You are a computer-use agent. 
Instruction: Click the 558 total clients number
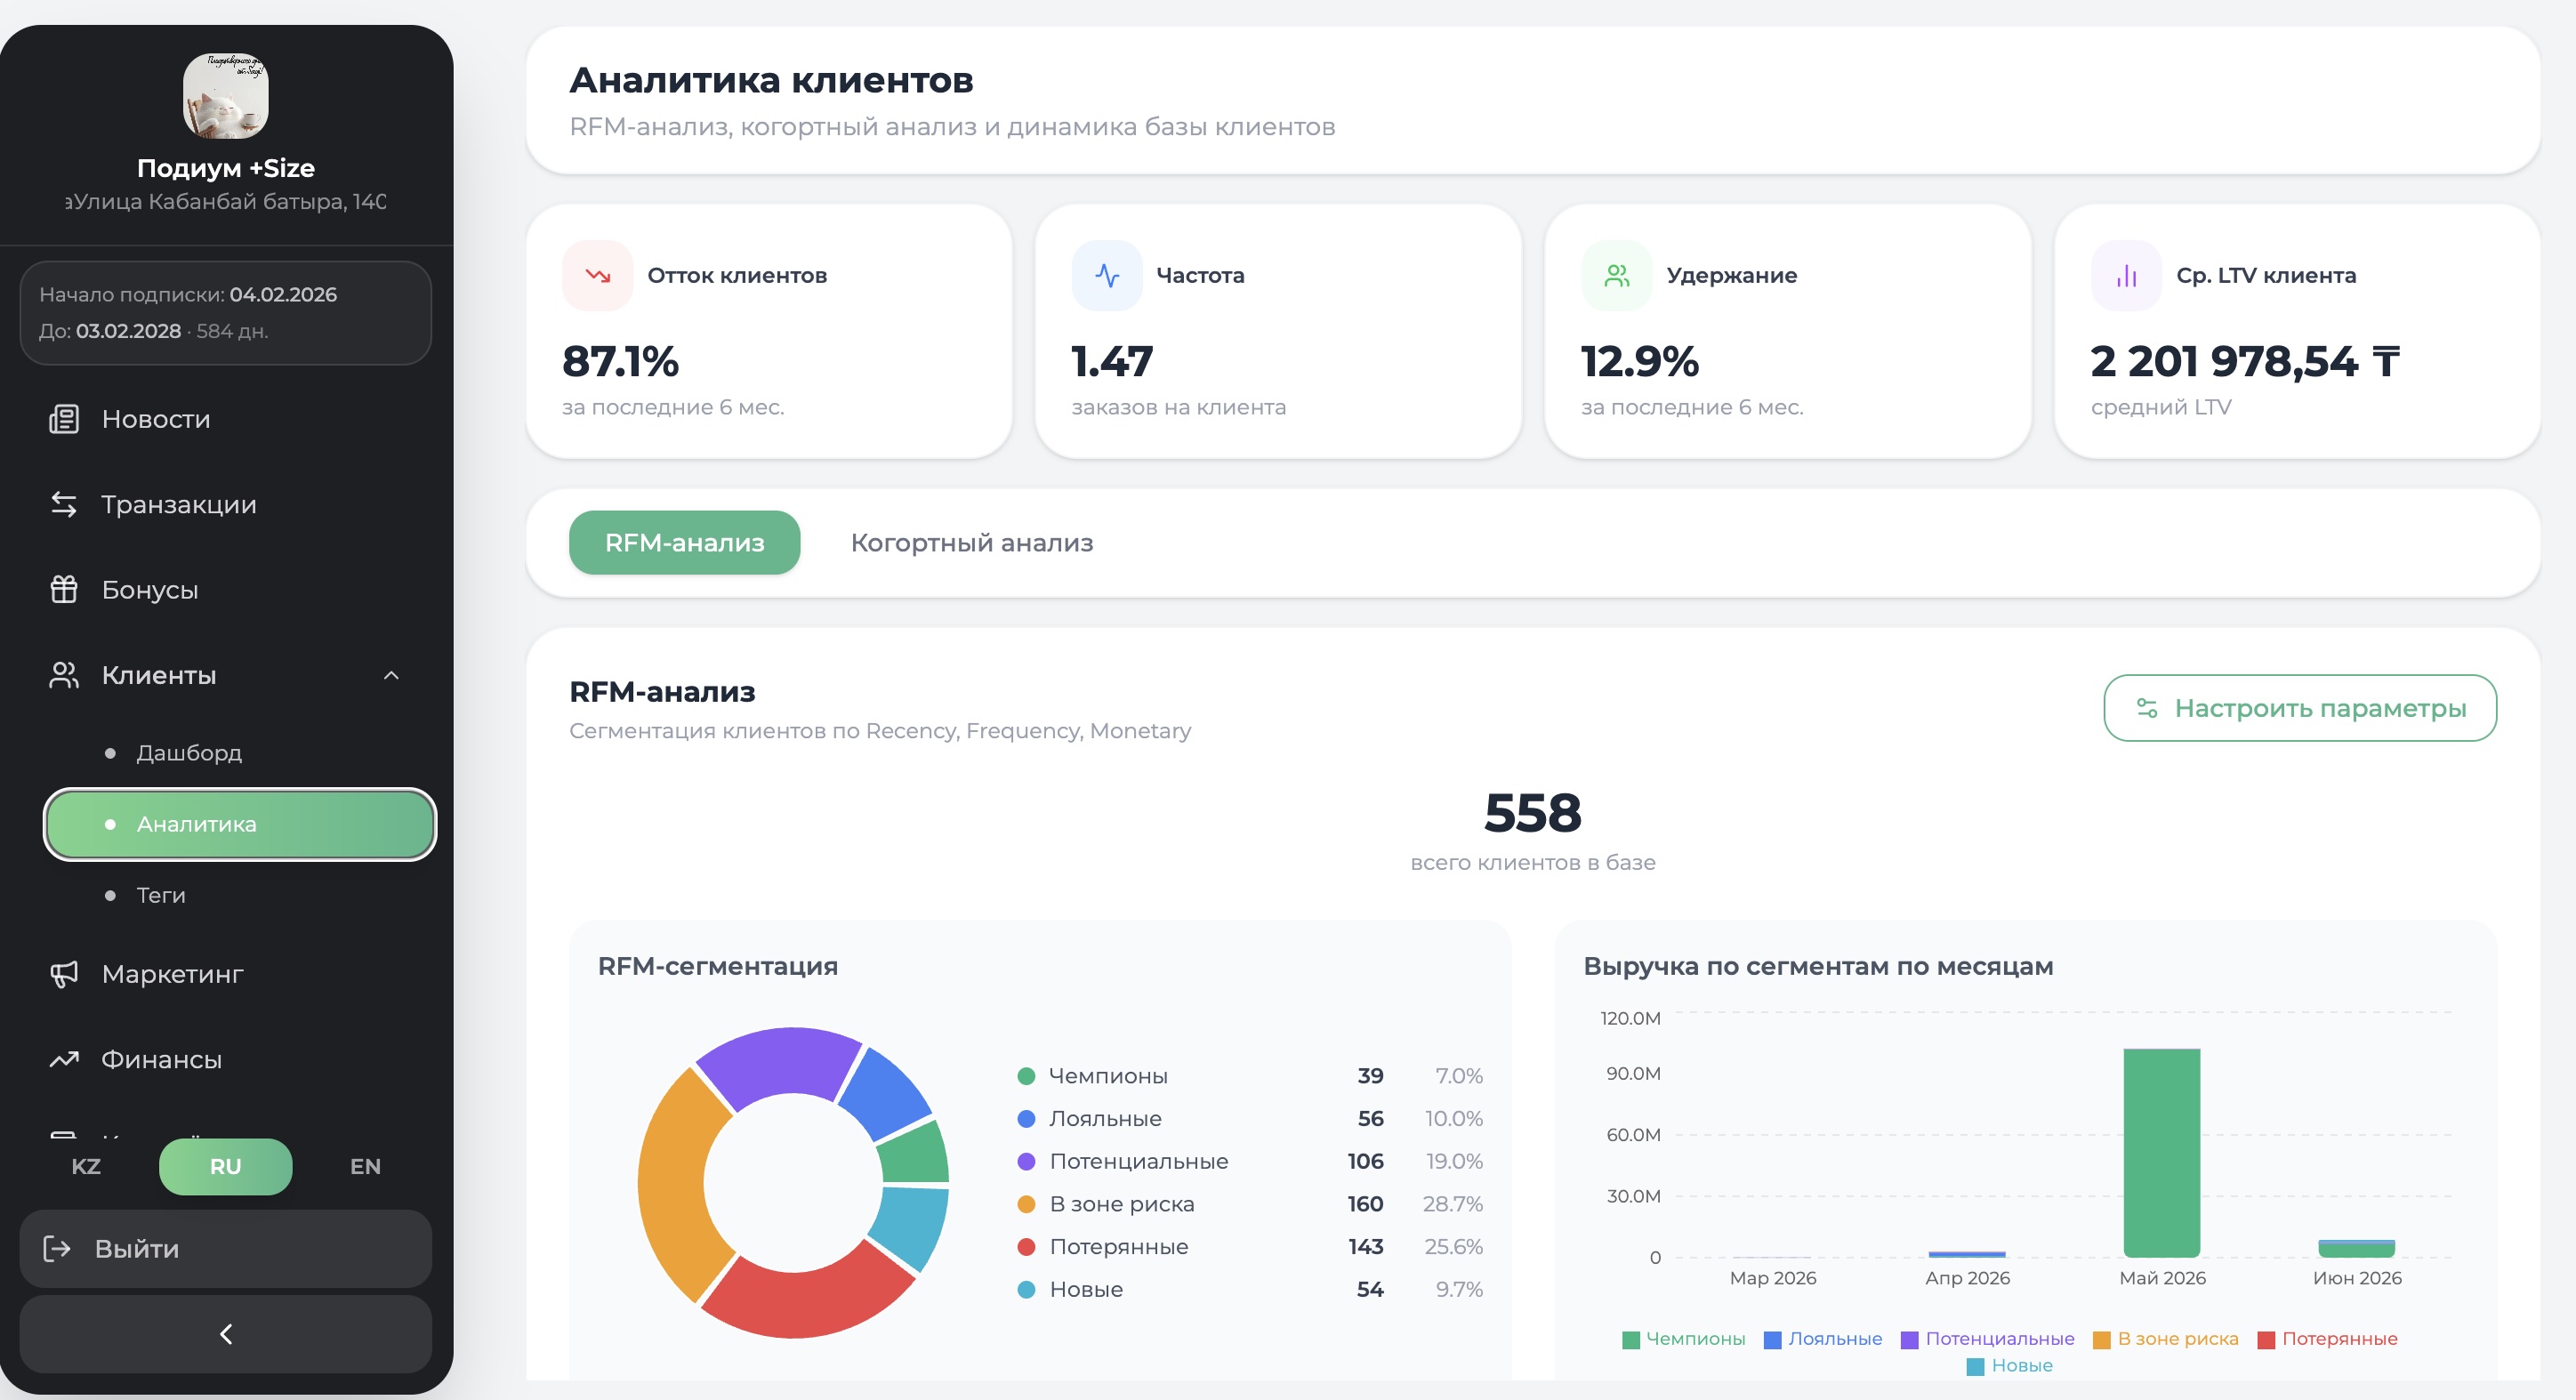1533,812
